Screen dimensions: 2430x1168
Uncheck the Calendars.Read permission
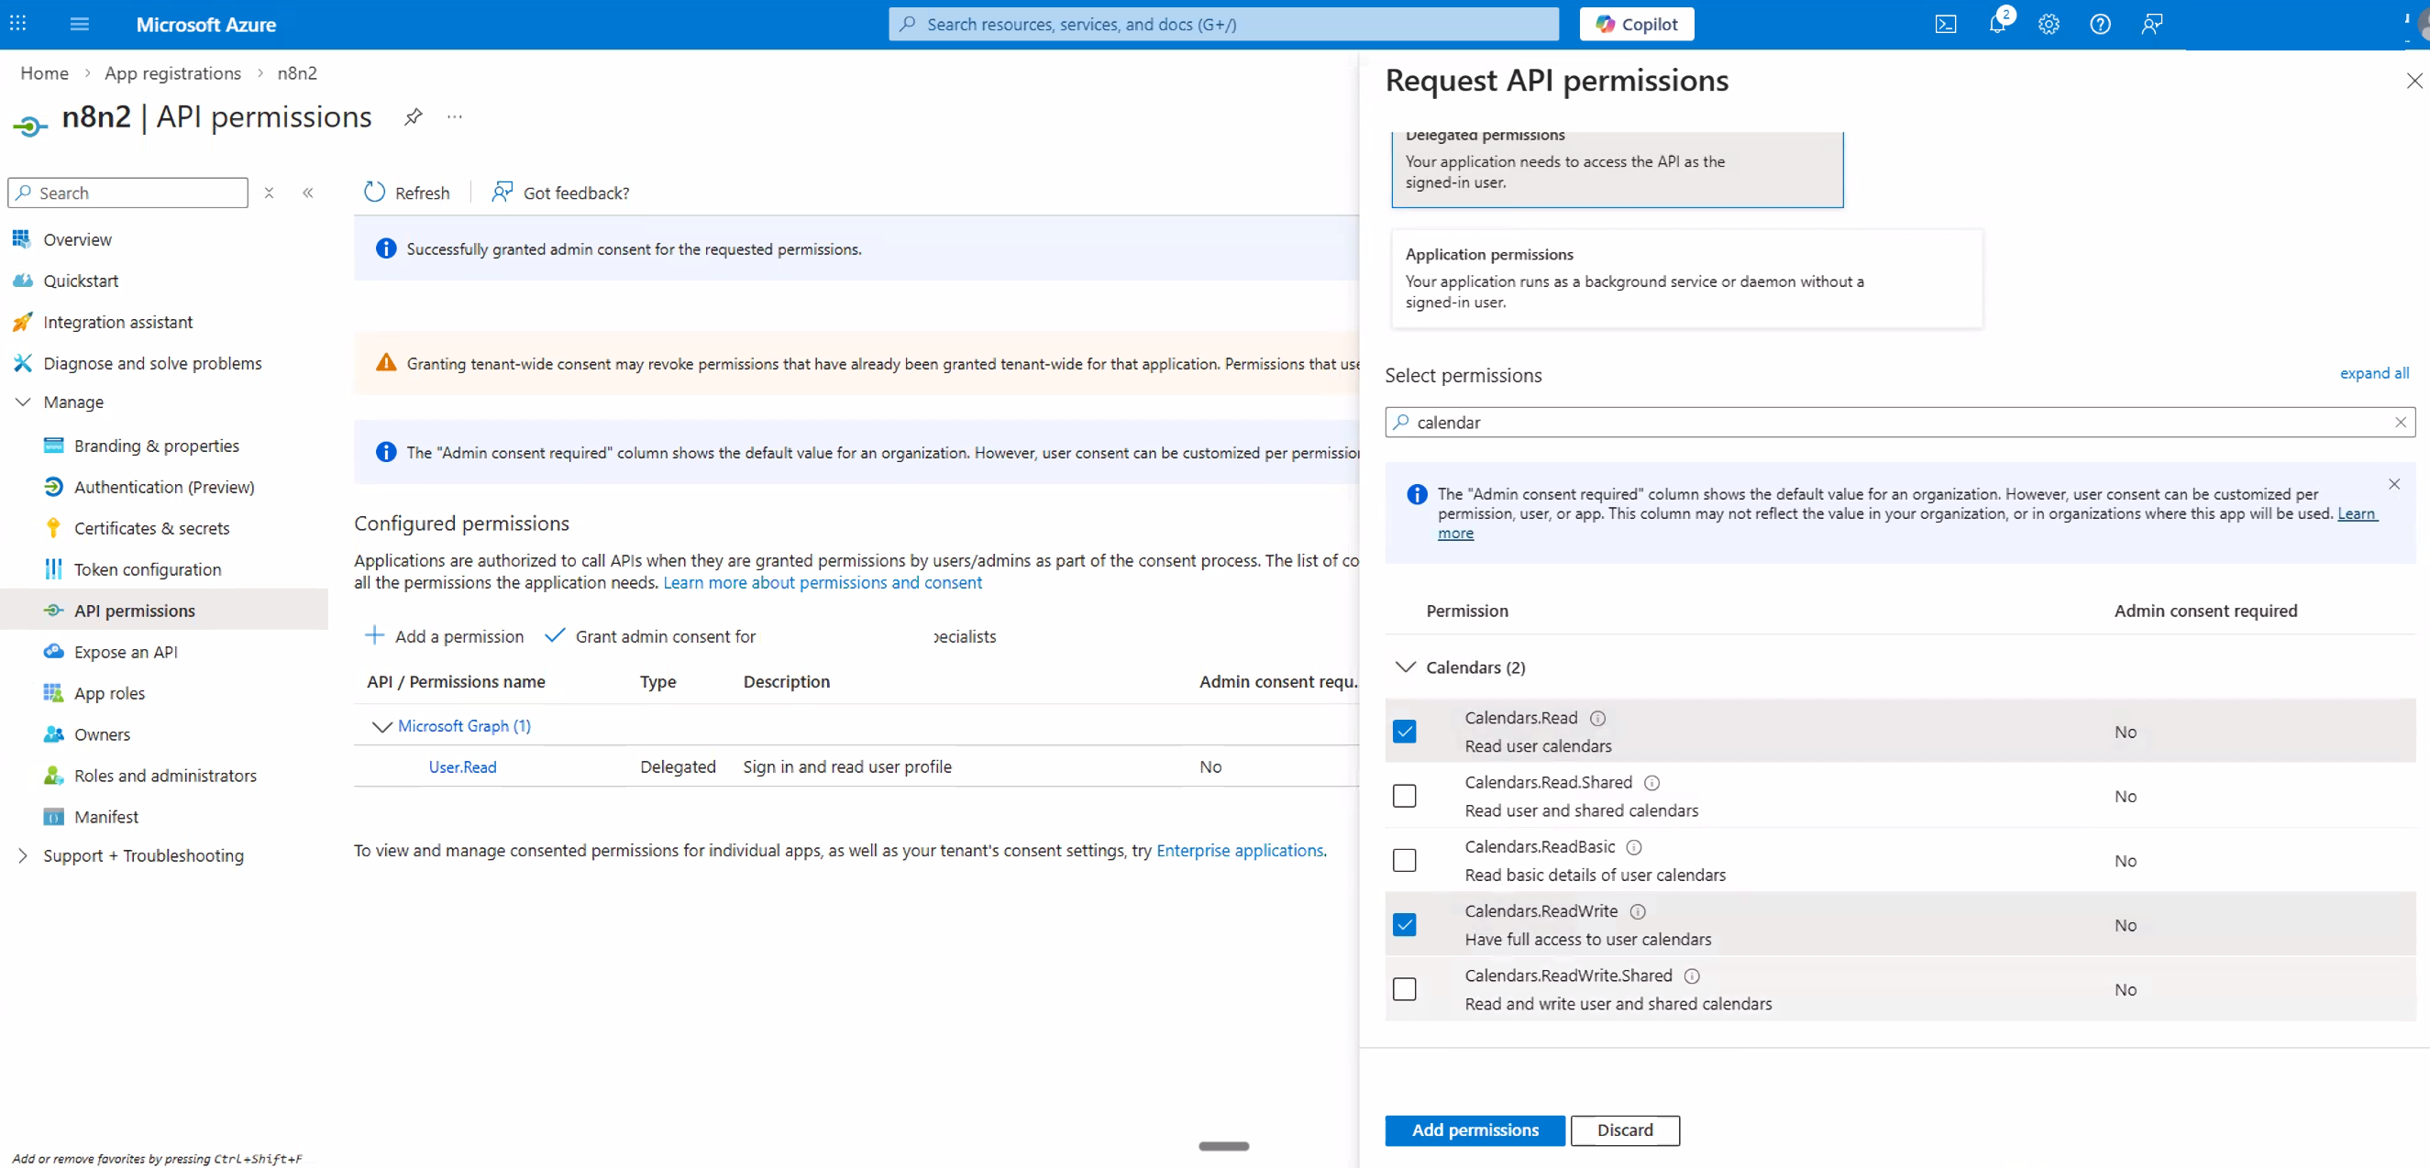(x=1405, y=732)
